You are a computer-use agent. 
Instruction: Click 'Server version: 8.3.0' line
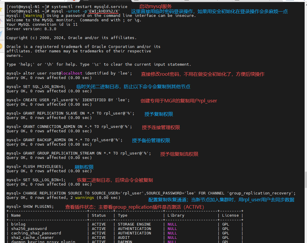tap(31, 29)
